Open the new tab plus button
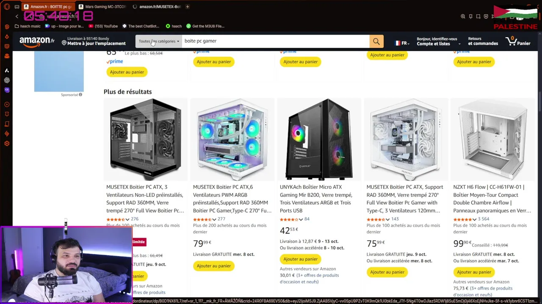The width and height of the screenshot is (542, 304). (x=188, y=7)
